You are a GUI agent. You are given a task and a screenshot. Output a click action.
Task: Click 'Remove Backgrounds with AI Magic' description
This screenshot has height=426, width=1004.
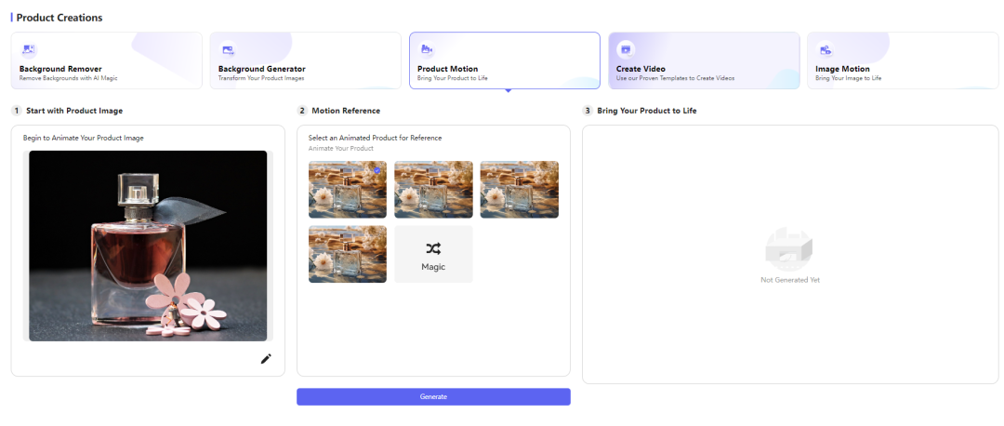click(x=69, y=78)
